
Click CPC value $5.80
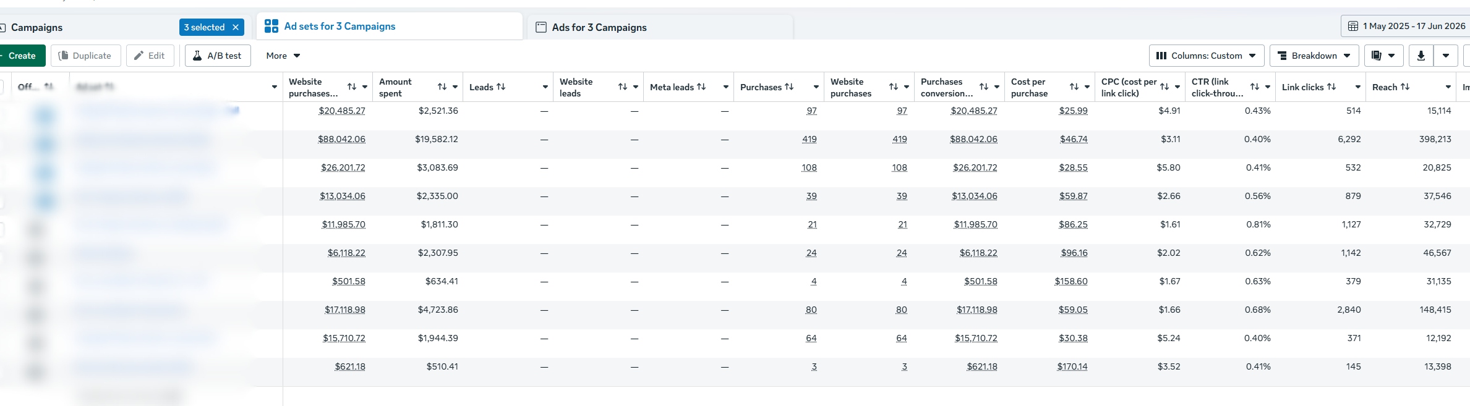[x=1169, y=167]
